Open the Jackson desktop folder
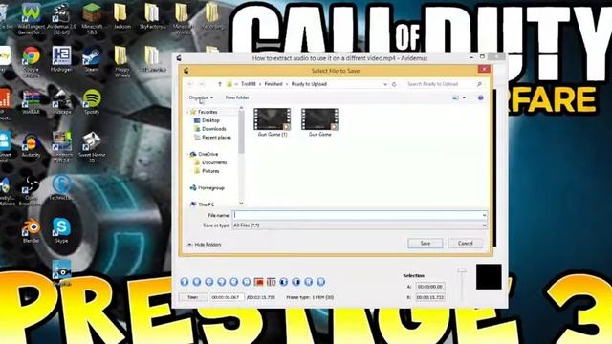The width and height of the screenshot is (612, 344). tap(122, 16)
